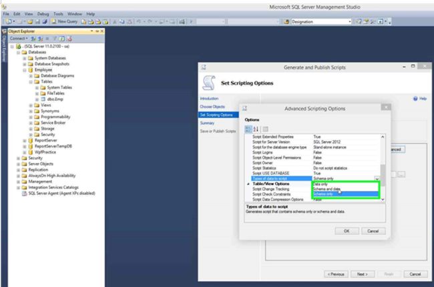Open the Help menu in menu bar
This screenshot has height=287, width=434.
point(91,14)
